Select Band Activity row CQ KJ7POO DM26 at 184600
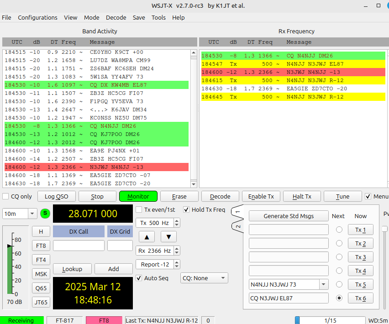This screenshot has height=324, width=389. pos(96,142)
